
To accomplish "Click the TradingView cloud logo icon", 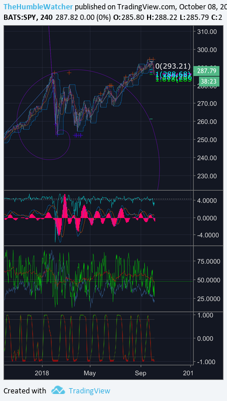I will [x=58, y=390].
